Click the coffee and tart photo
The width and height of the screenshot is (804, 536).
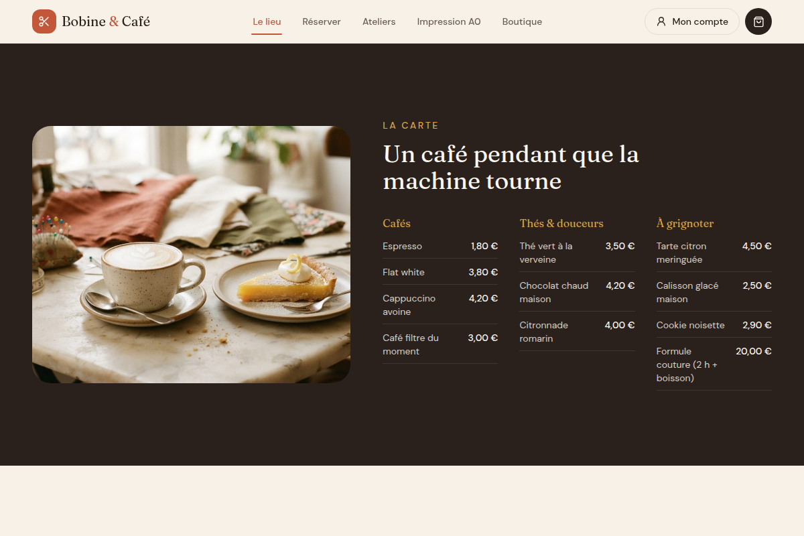[x=191, y=255]
